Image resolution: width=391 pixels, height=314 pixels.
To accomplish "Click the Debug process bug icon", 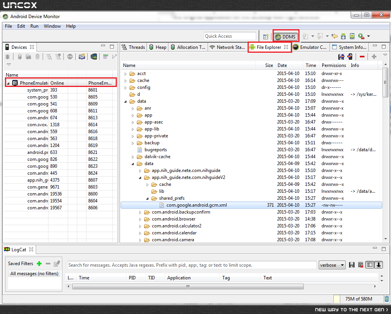I will coord(7,57).
